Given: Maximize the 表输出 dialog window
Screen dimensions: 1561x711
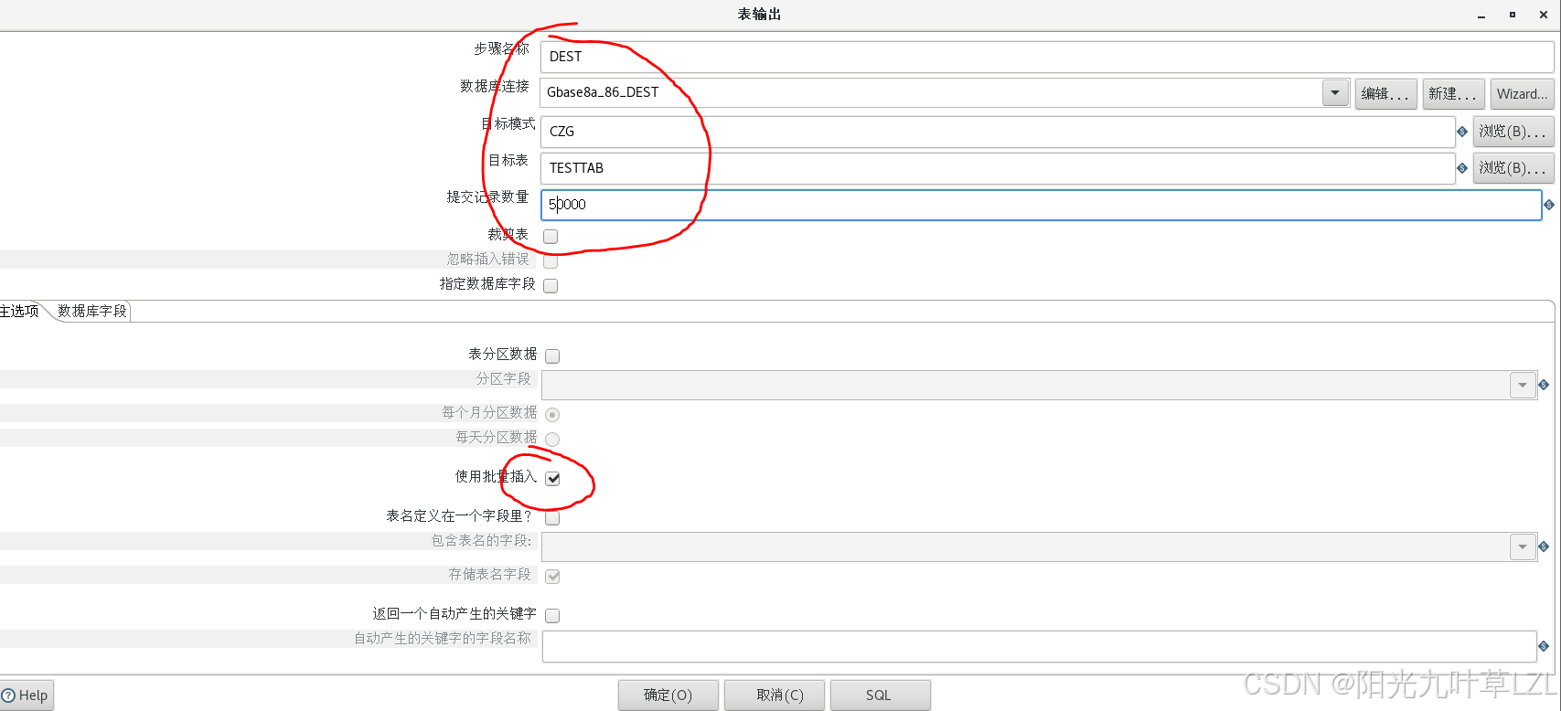Looking at the screenshot, I should click(x=1513, y=15).
